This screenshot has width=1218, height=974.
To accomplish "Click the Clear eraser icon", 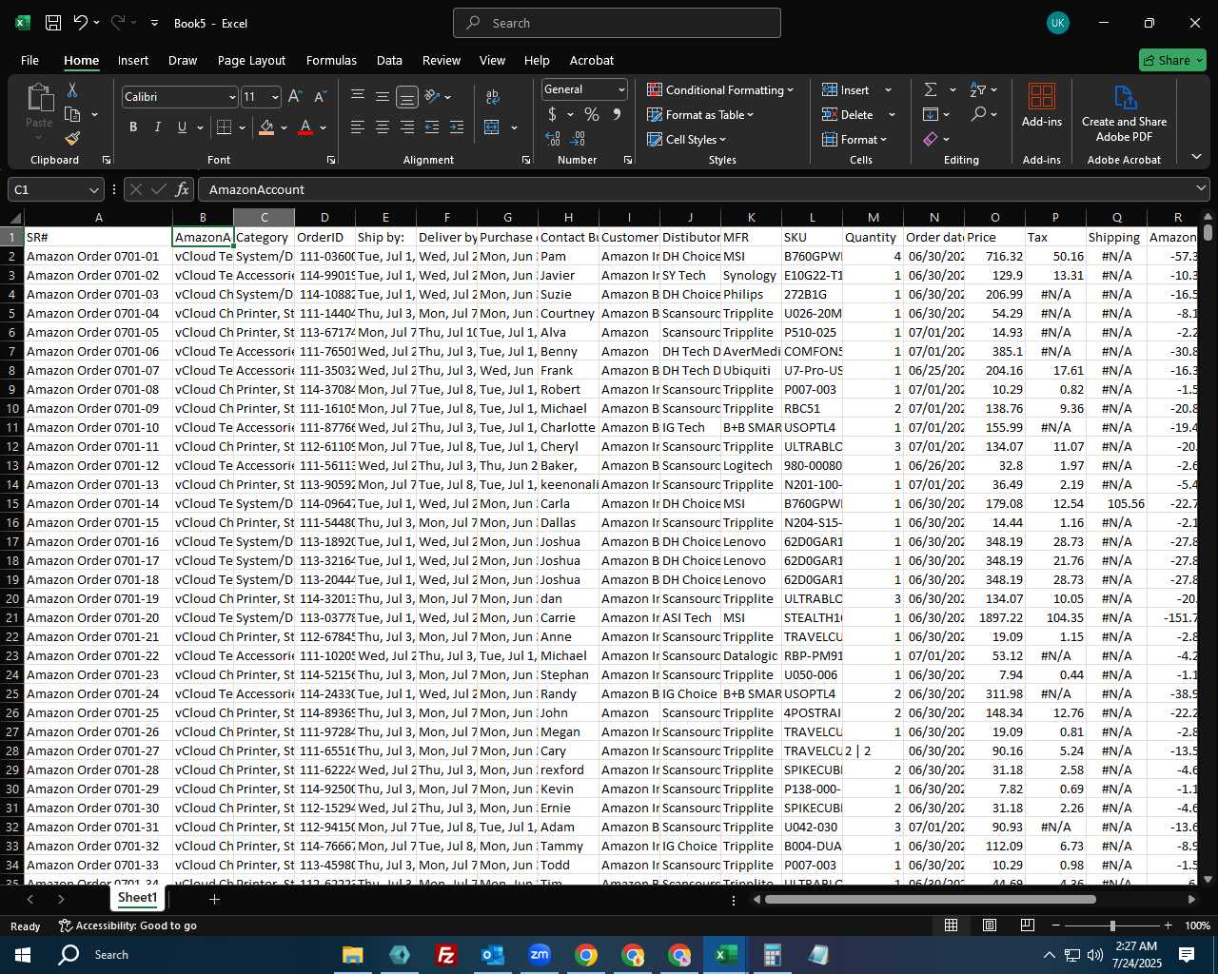I will (x=931, y=139).
